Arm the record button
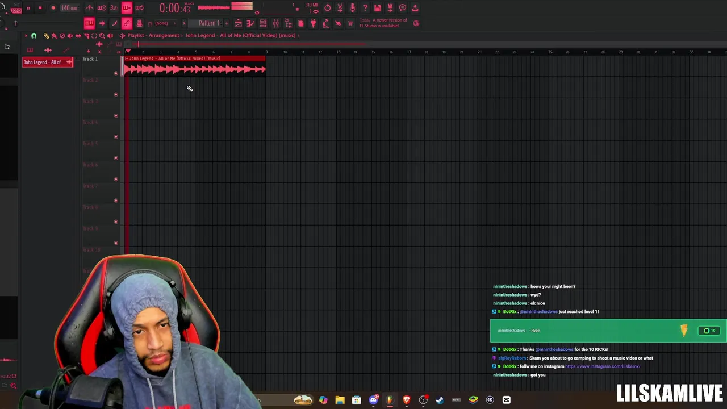Viewport: 727px width, 409px height. pos(53,8)
